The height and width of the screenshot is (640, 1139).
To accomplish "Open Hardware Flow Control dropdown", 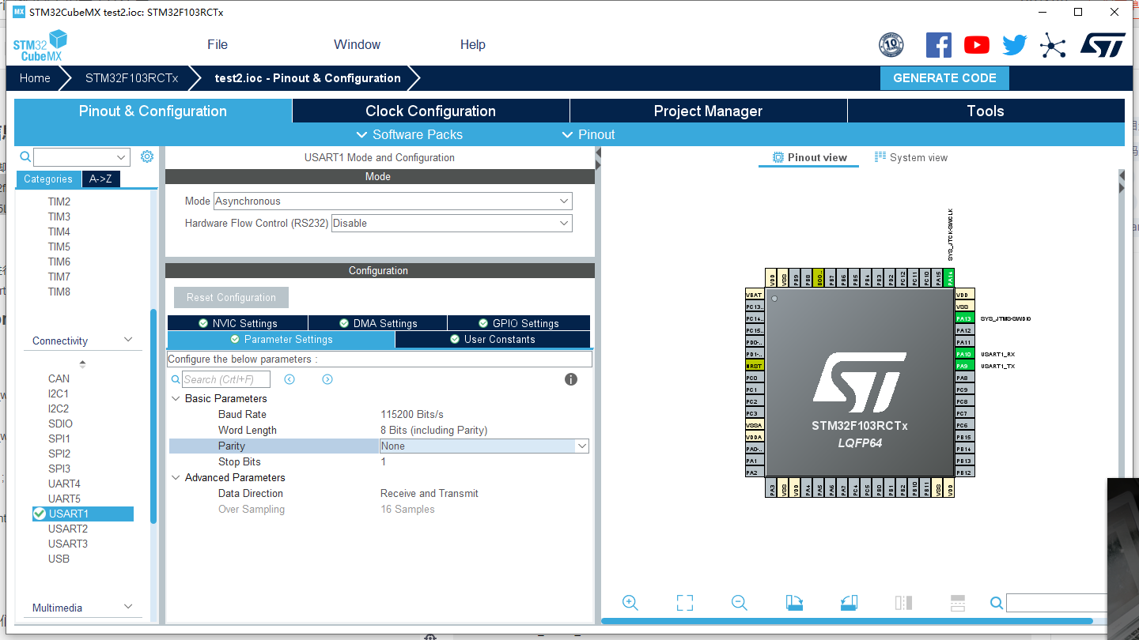I will pos(452,224).
